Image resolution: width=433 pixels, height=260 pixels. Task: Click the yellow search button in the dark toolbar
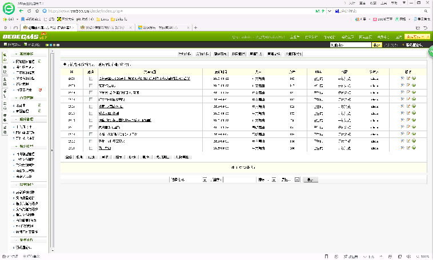pos(377,44)
